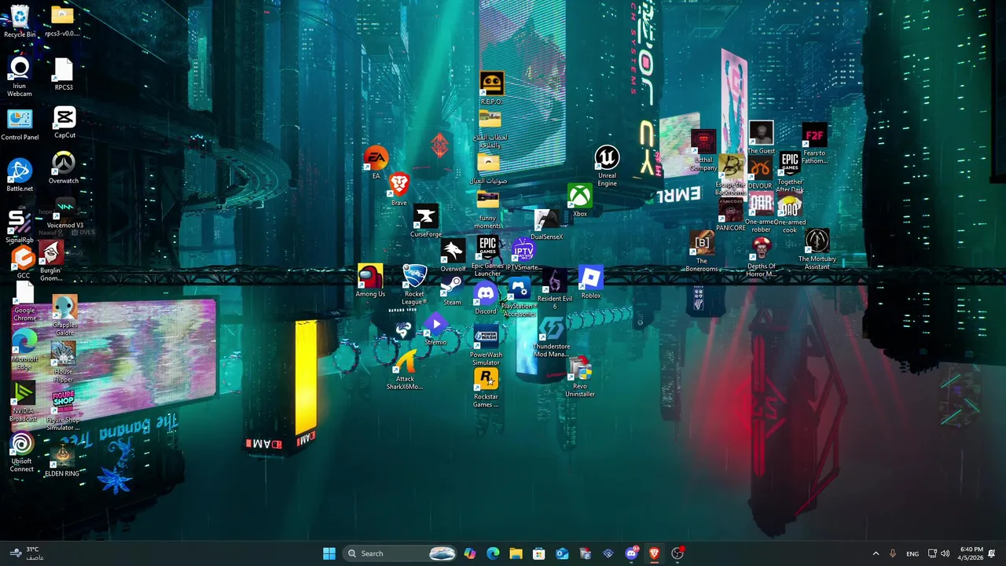The width and height of the screenshot is (1006, 566).
Task: Select The Guest game icon
Action: point(761,138)
